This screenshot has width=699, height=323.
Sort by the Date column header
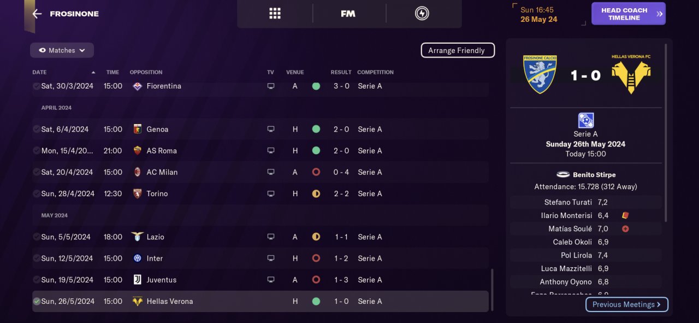[39, 72]
